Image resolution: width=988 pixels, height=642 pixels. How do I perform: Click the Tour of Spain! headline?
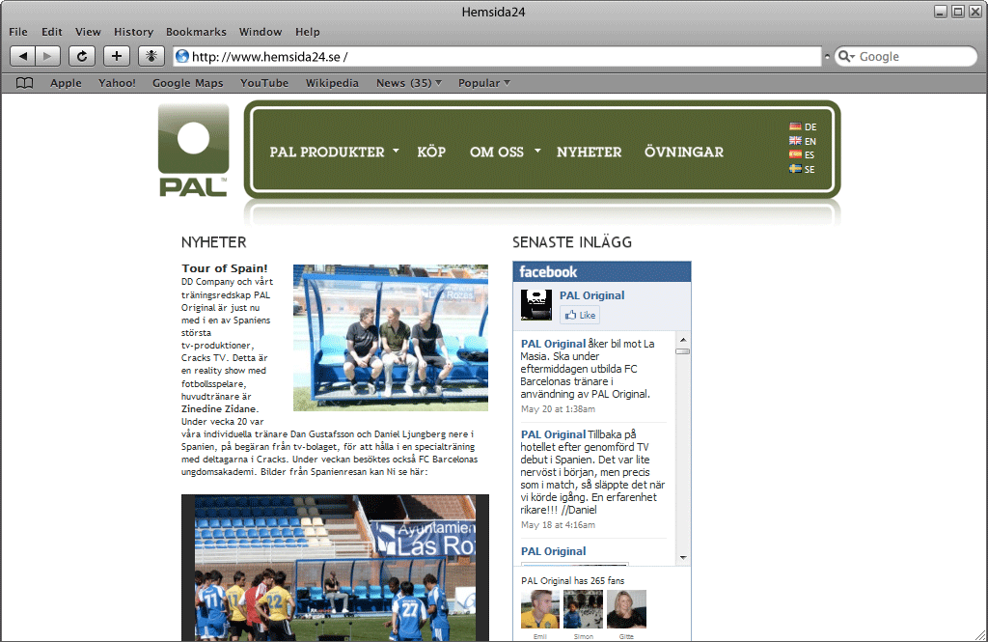224,268
